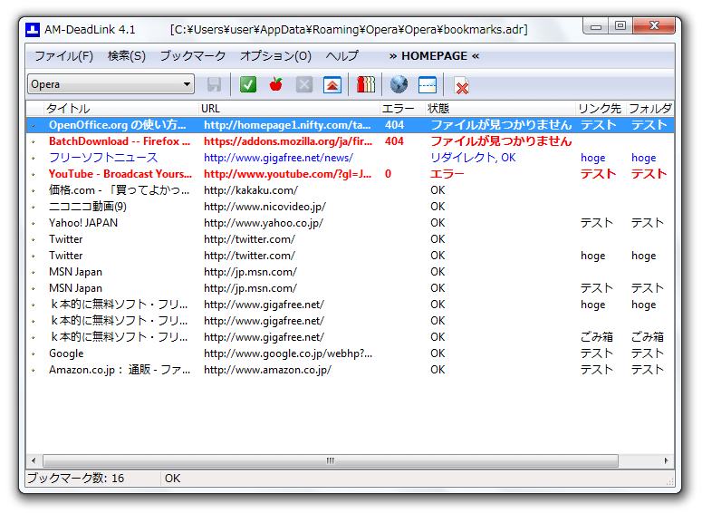Click the globe toolbar icon

(399, 84)
